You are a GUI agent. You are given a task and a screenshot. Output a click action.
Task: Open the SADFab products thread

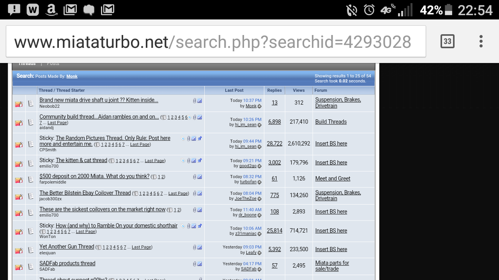pyautogui.click(x=67, y=264)
